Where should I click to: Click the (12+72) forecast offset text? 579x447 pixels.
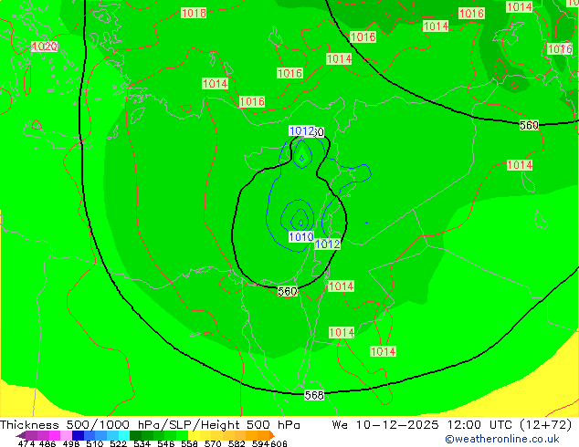(546, 425)
